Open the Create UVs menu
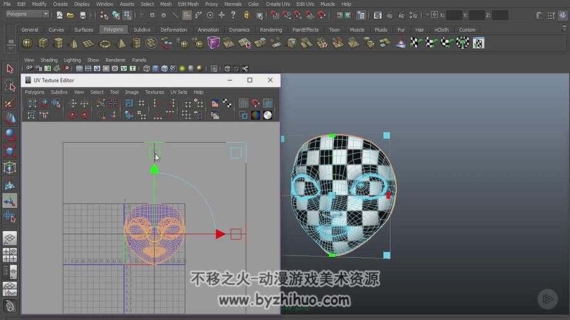 (x=278, y=4)
